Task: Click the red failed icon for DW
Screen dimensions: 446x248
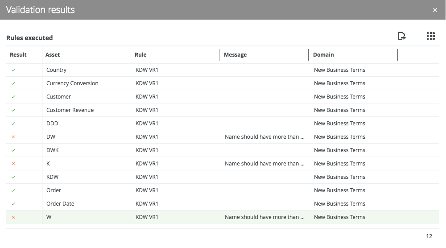Action: [x=13, y=137]
